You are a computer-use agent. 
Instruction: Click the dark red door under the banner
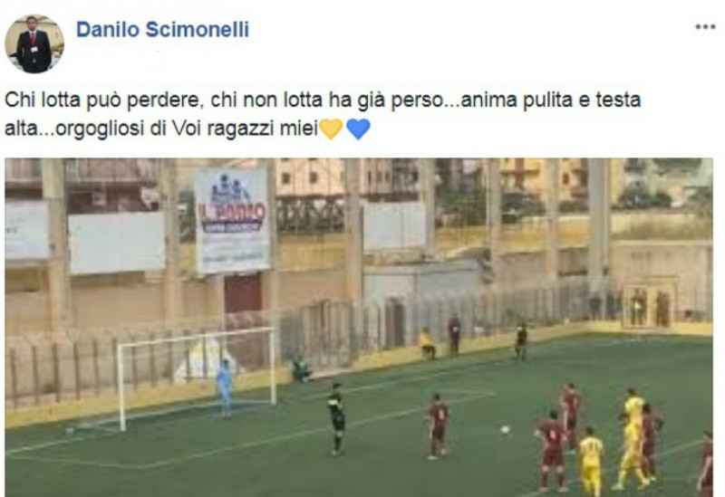[x=243, y=292]
